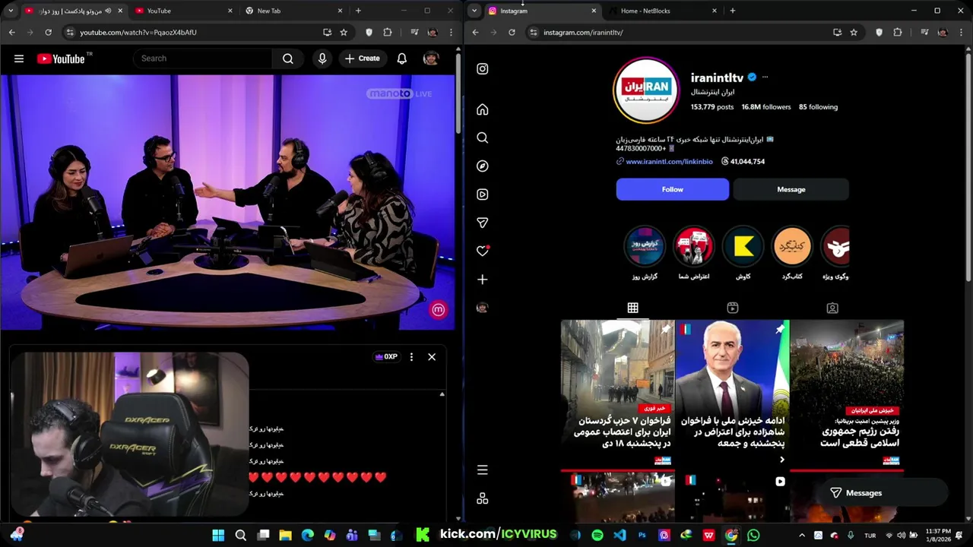Click the Instagram logo in the sidebar
The height and width of the screenshot is (547, 973).
pos(482,69)
